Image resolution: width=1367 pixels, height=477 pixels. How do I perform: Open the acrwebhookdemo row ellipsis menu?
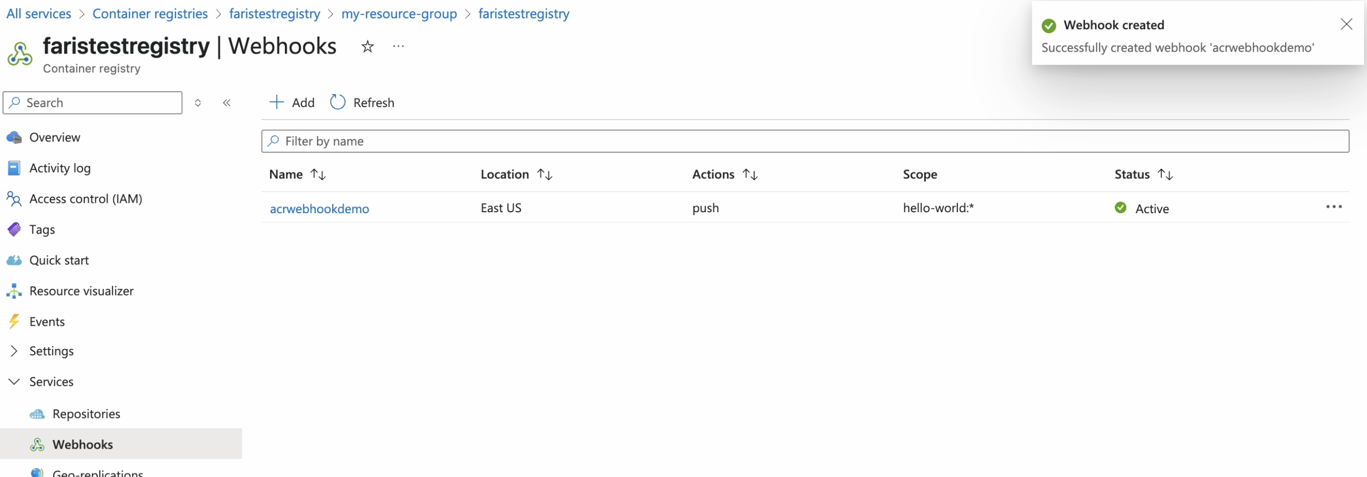pyautogui.click(x=1333, y=207)
